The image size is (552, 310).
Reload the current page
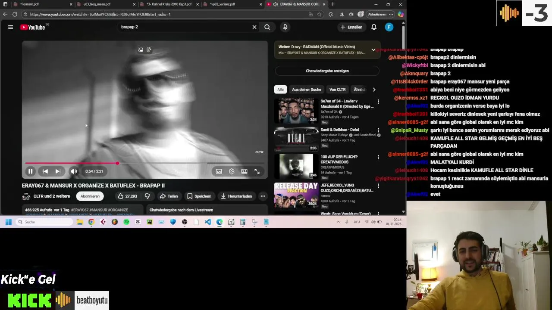click(x=15, y=14)
